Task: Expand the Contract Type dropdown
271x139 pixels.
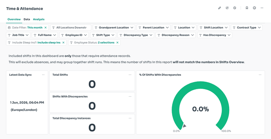Action: [247, 27]
